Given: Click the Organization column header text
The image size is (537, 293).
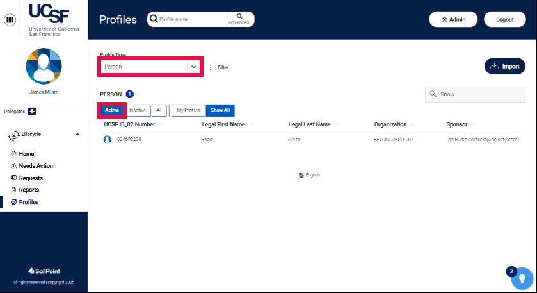Looking at the screenshot, I should pos(390,124).
